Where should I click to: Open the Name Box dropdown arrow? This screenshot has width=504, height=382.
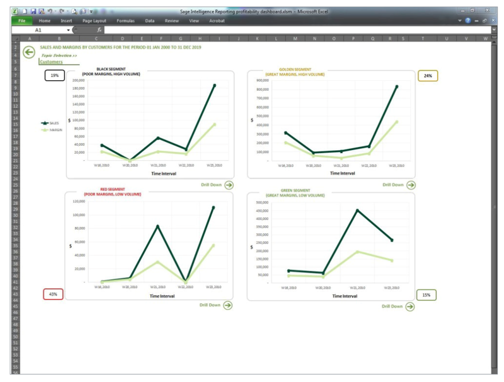click(x=68, y=30)
